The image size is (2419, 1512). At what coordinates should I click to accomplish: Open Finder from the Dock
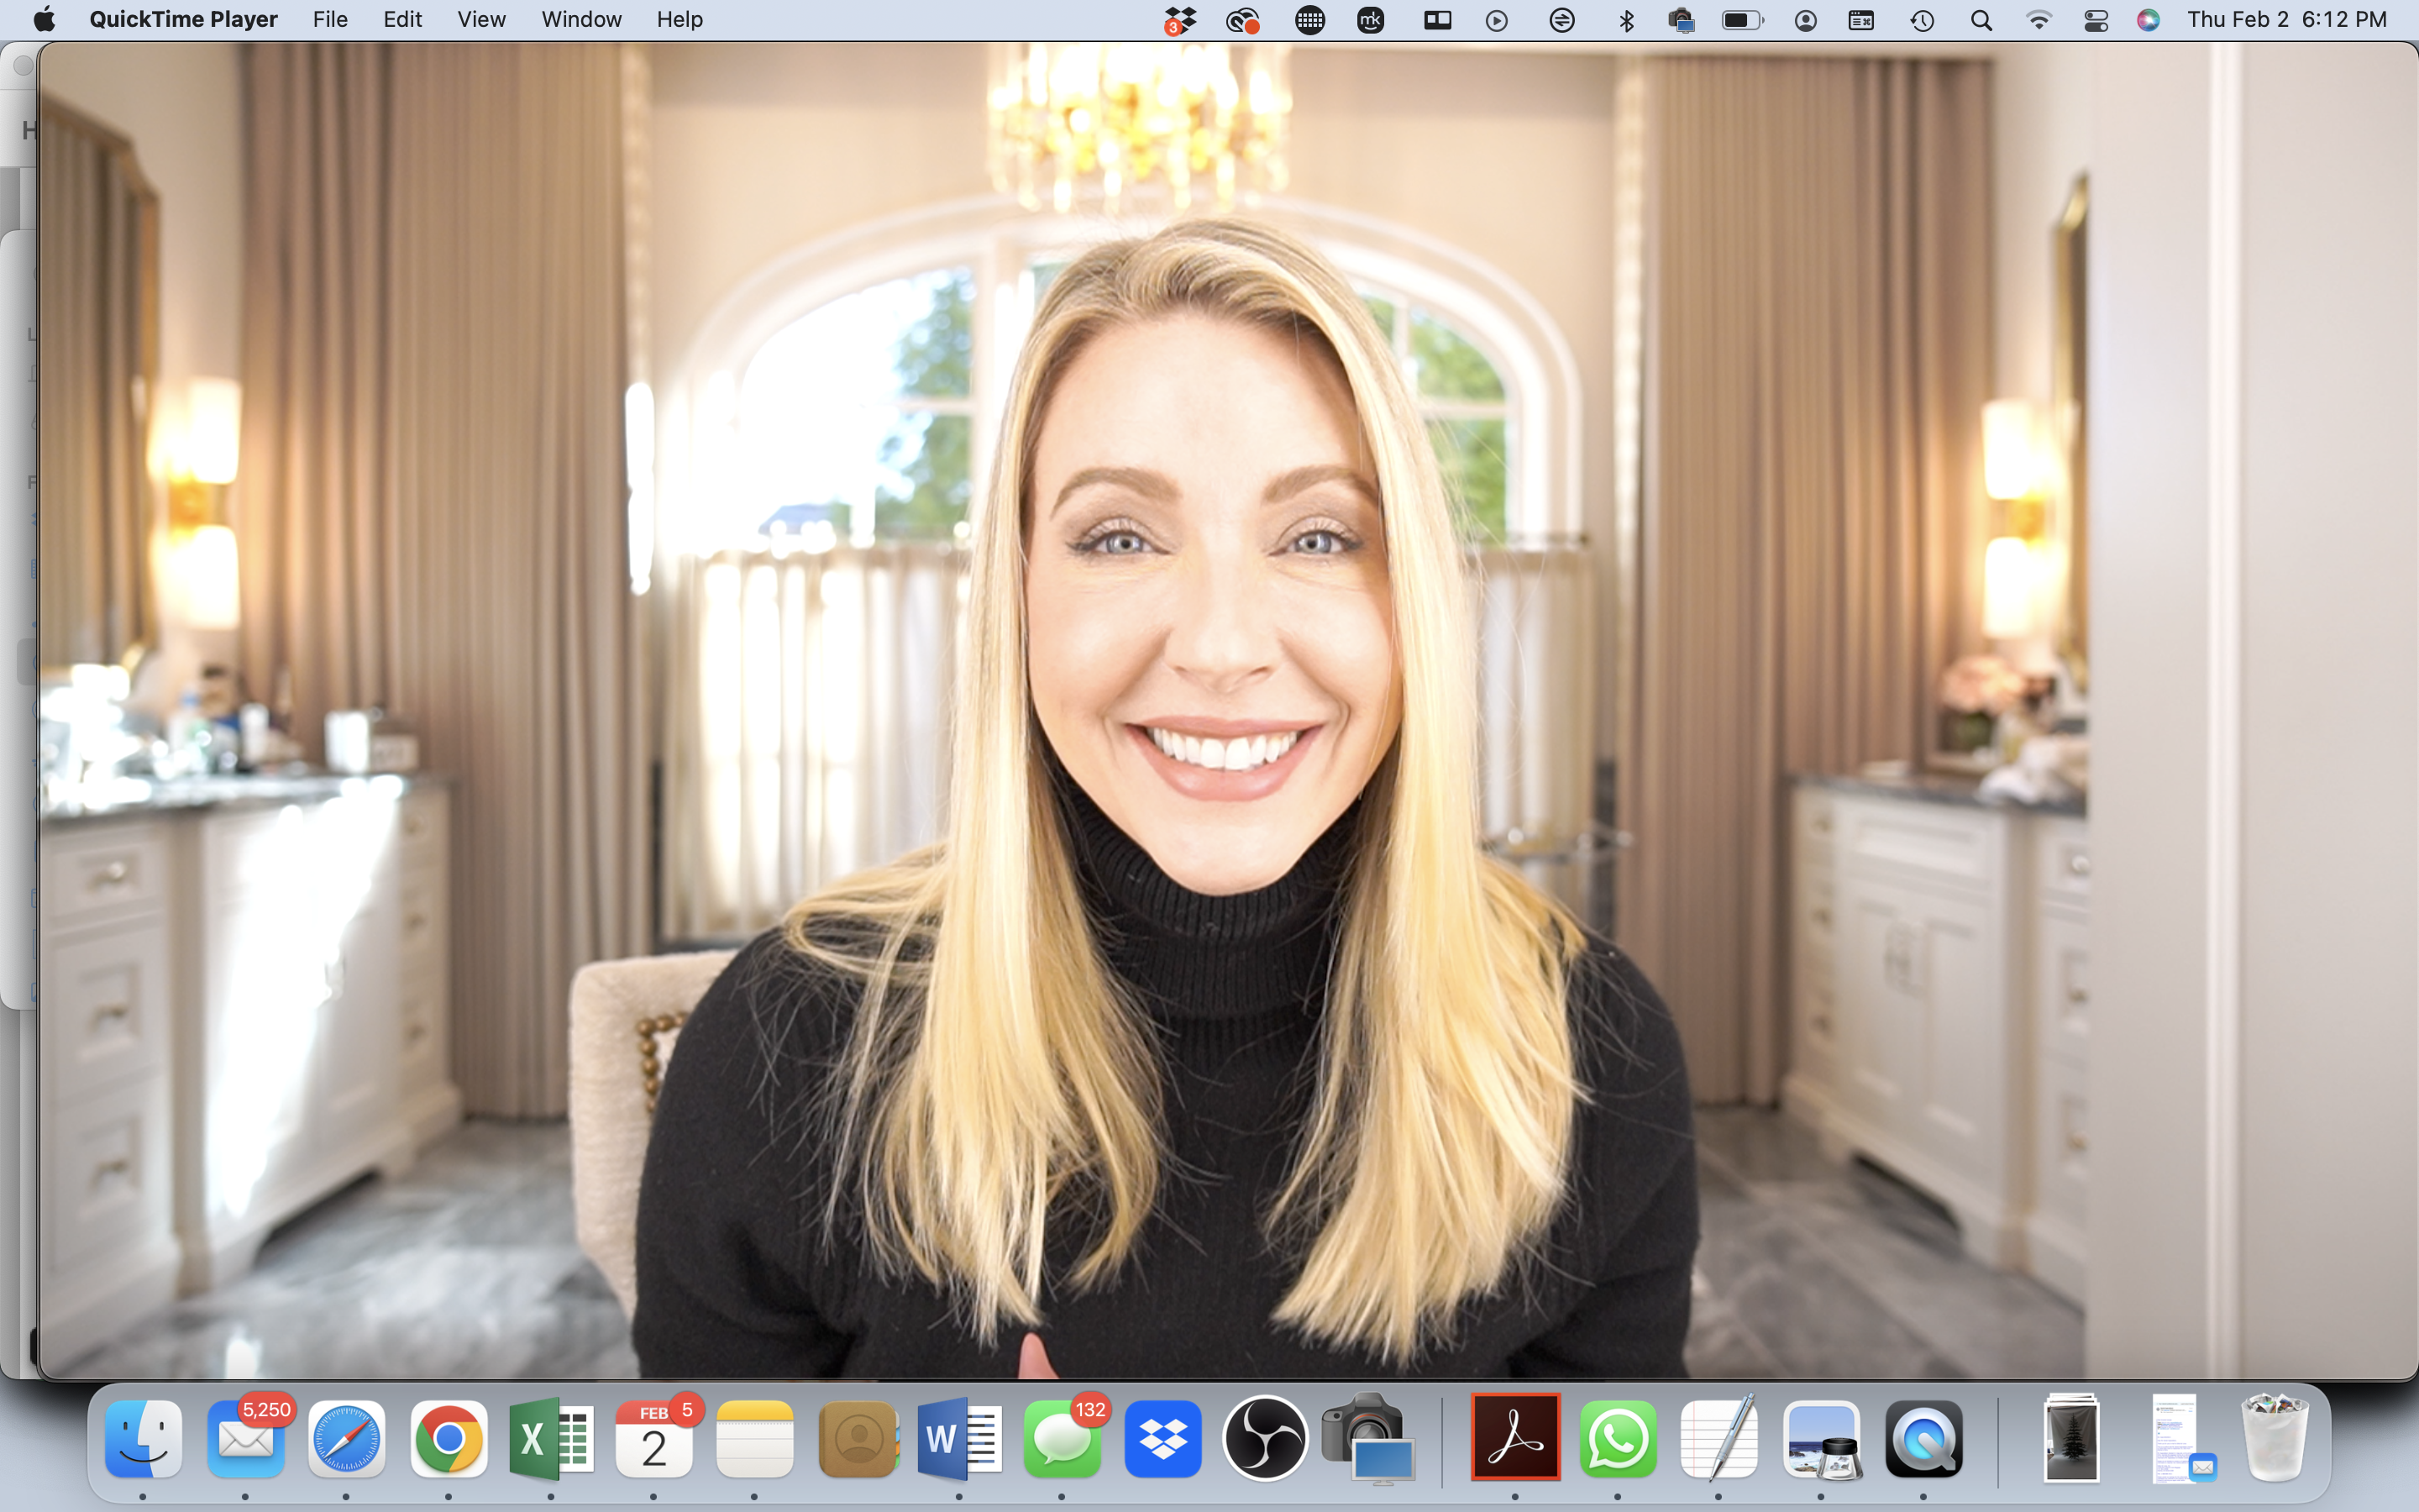143,1439
